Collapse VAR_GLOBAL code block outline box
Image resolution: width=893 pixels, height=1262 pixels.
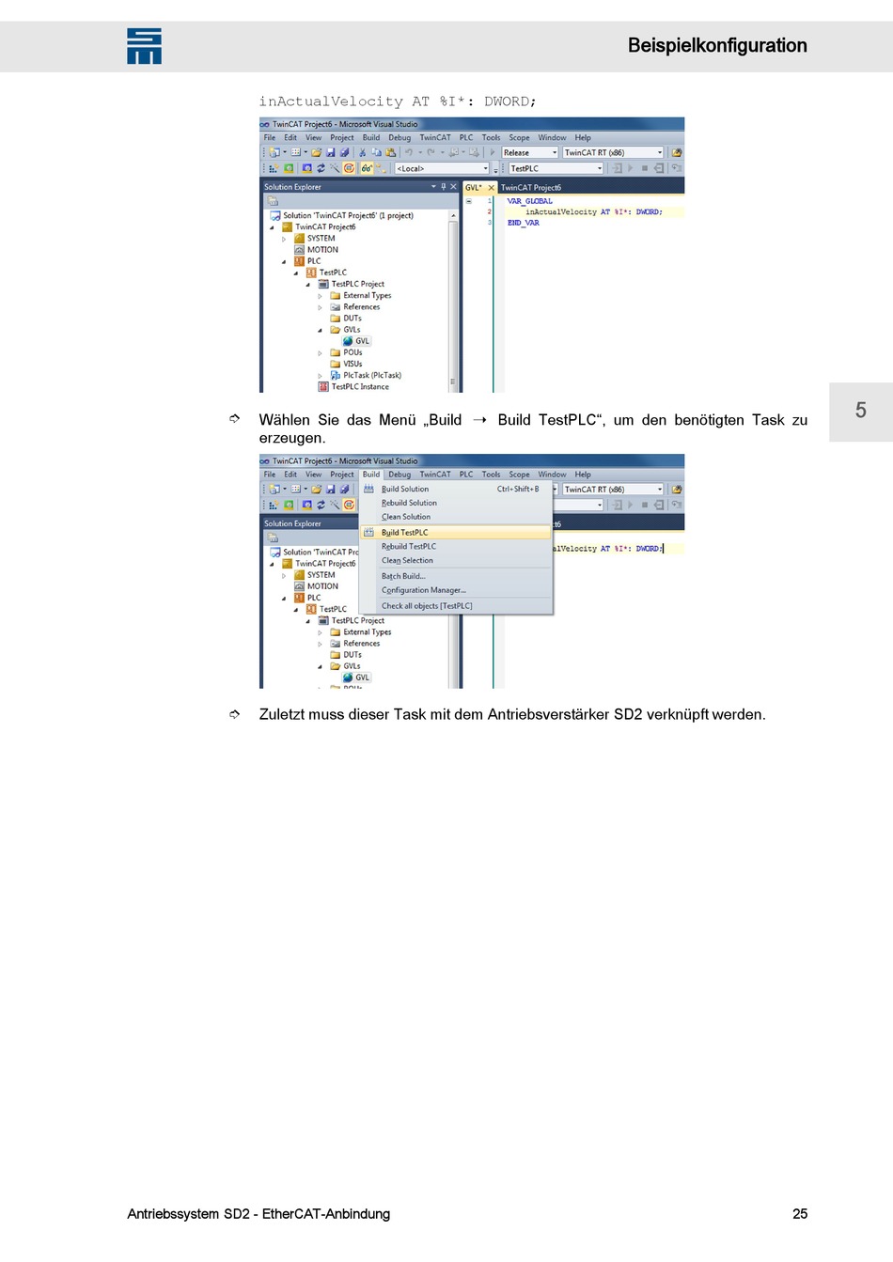coord(469,201)
